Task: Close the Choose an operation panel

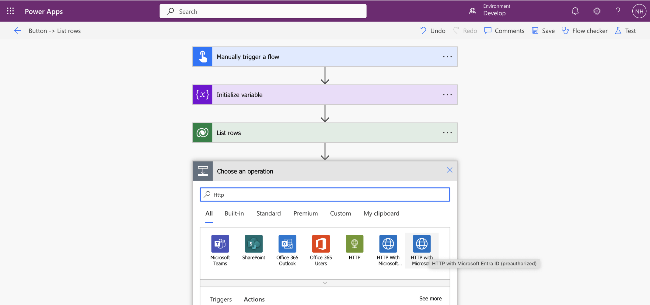Action: tap(449, 170)
